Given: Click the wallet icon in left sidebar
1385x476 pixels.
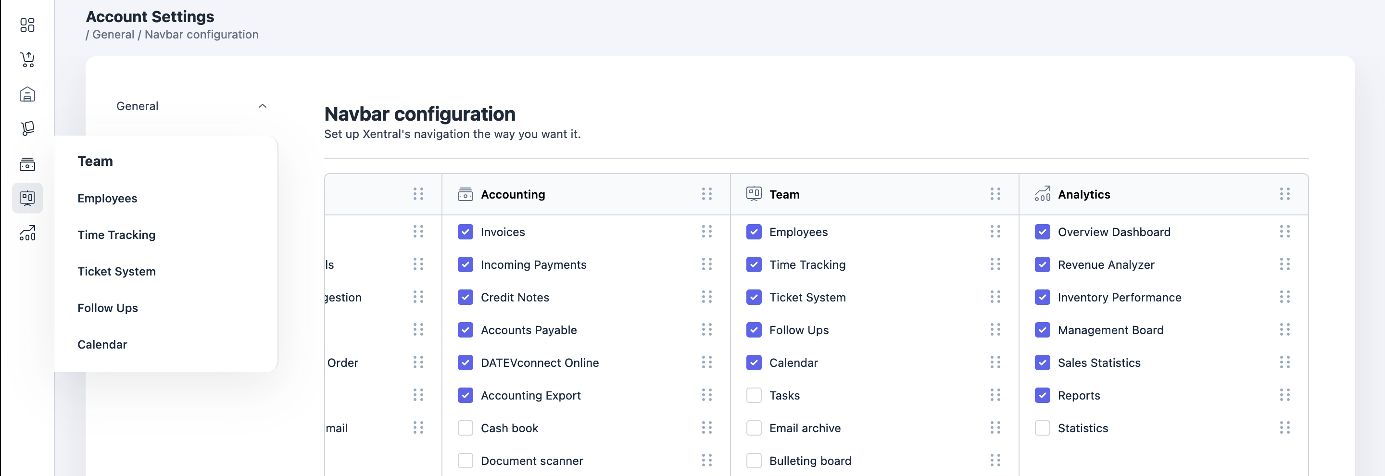Looking at the screenshot, I should (27, 164).
